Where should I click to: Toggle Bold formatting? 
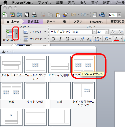54,39
